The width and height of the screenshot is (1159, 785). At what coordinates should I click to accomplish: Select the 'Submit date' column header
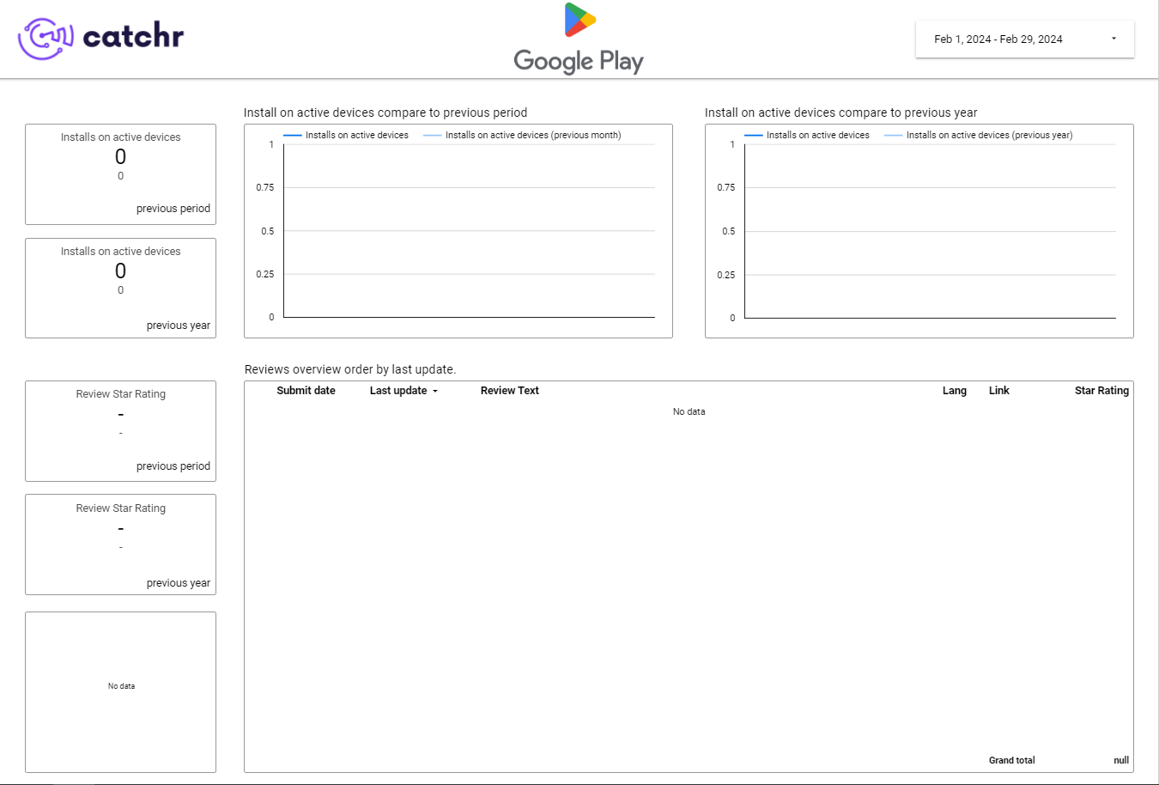[306, 390]
